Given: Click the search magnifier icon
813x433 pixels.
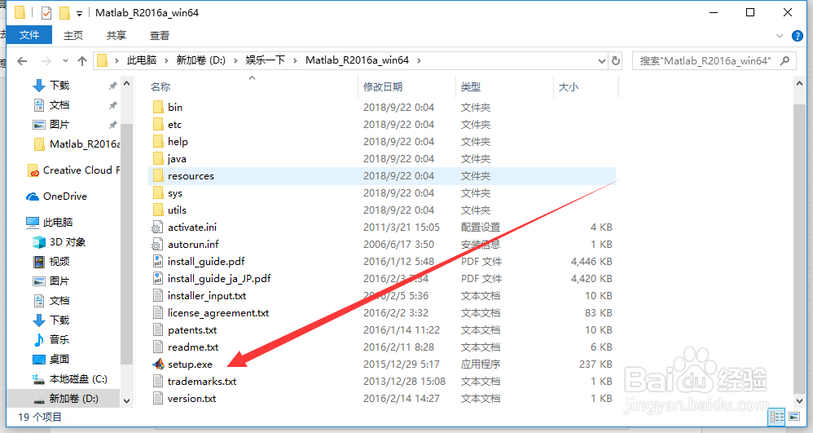Looking at the screenshot, I should coord(785,60).
